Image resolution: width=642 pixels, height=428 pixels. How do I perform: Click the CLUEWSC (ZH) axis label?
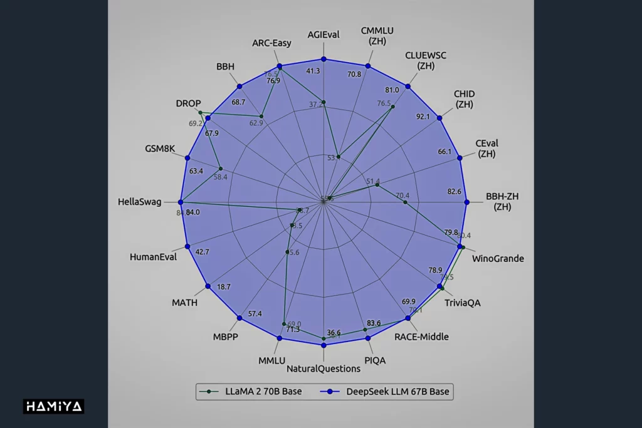tap(426, 61)
